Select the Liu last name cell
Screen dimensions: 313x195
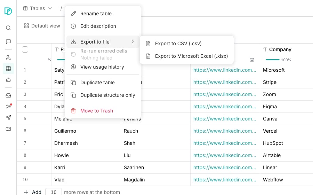pos(155,155)
